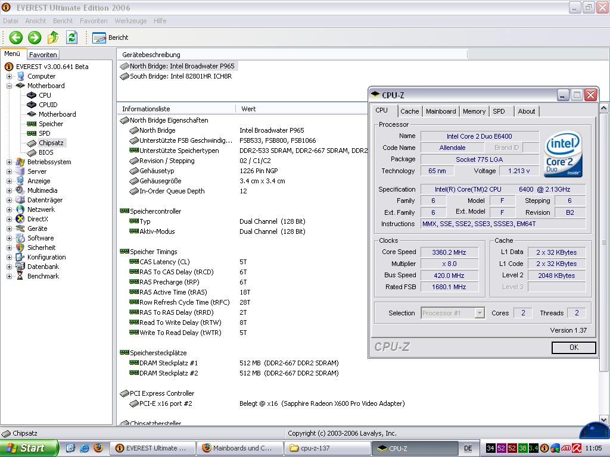The image size is (610, 457).
Task: Open the cpu-z-137 folder taskbar button
Action: point(327,448)
